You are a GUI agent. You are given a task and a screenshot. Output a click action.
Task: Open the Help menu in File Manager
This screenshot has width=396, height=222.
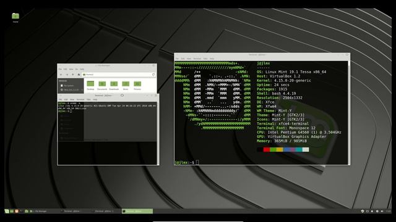pyautogui.click(x=82, y=69)
